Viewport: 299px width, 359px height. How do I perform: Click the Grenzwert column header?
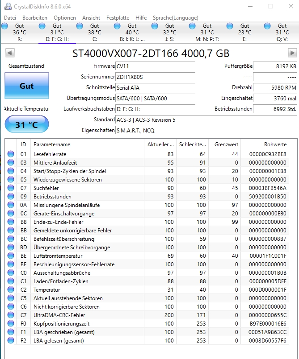click(x=224, y=144)
